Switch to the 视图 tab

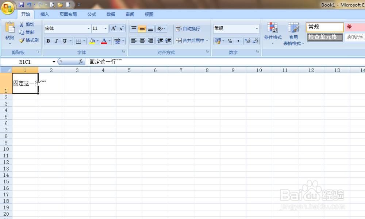(149, 15)
